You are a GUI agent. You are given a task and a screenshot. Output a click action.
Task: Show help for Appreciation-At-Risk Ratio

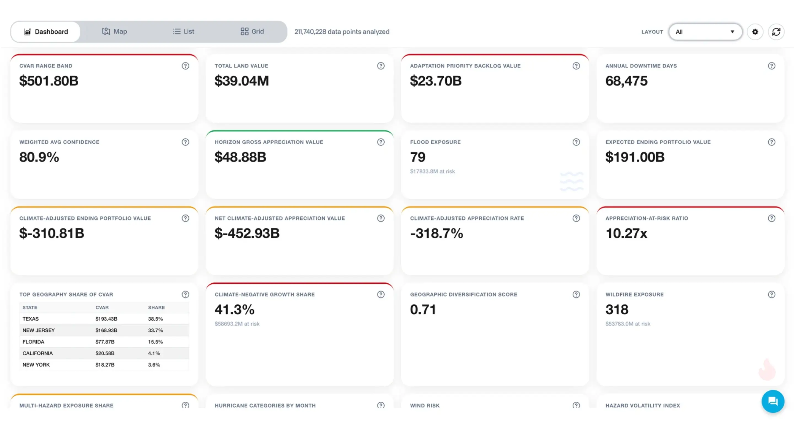[771, 218]
